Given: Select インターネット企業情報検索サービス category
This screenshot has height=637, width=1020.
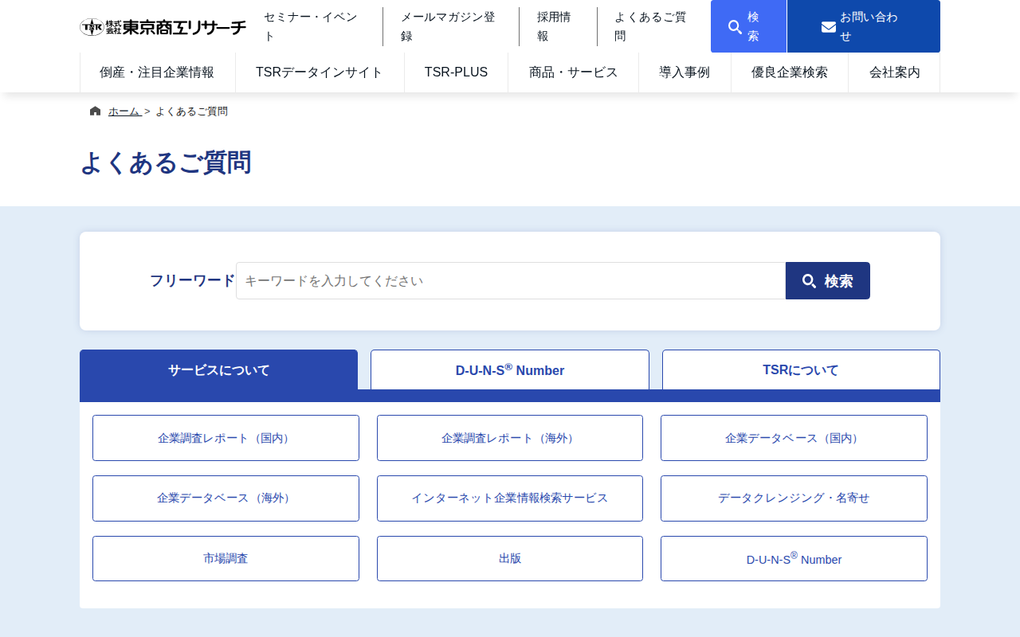Looking at the screenshot, I should (x=510, y=498).
